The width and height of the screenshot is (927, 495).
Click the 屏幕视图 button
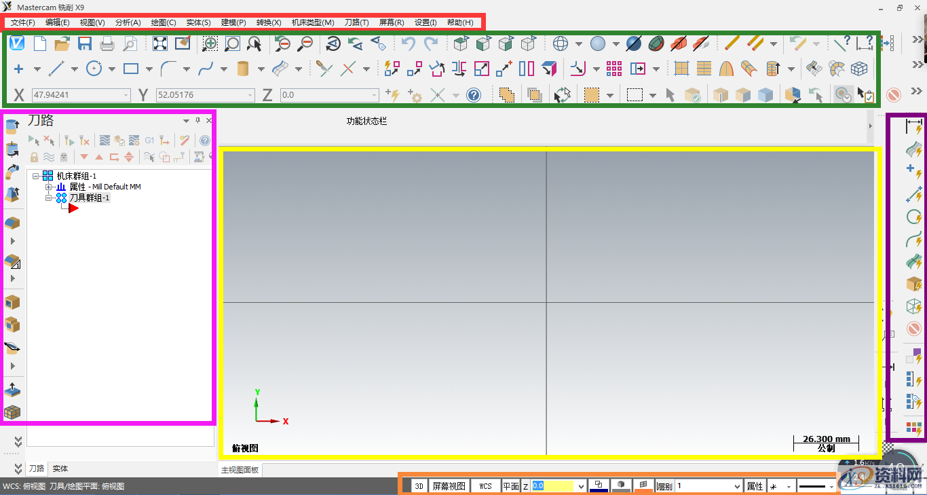[x=449, y=486]
